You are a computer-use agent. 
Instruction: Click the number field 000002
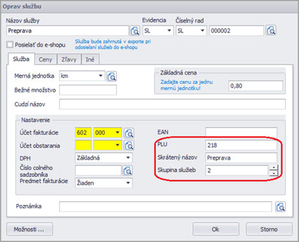click(236, 31)
